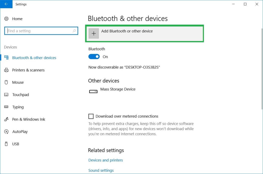Select the Mass Storage Device entry

click(118, 90)
